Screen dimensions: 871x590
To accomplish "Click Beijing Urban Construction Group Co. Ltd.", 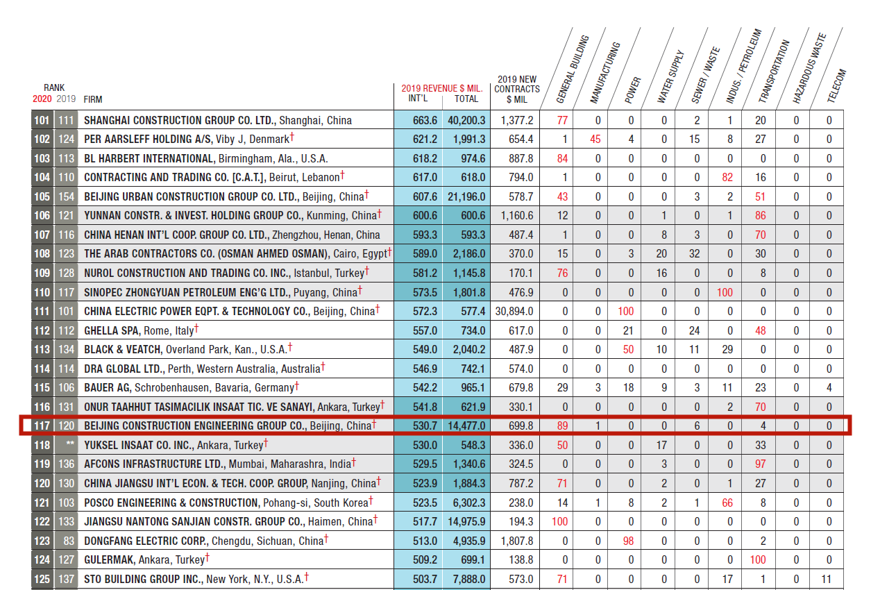I will (191, 196).
